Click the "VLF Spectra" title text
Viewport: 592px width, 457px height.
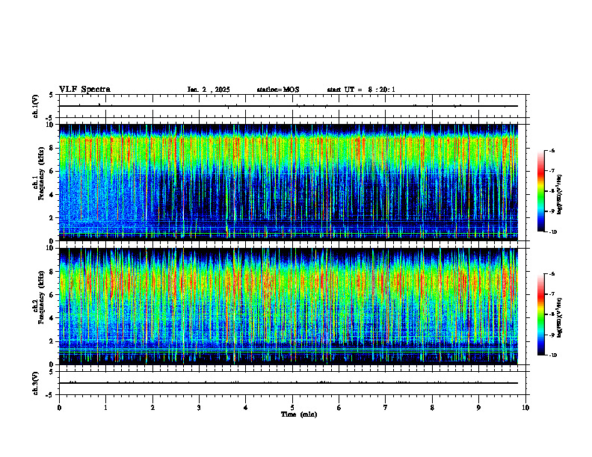point(84,90)
